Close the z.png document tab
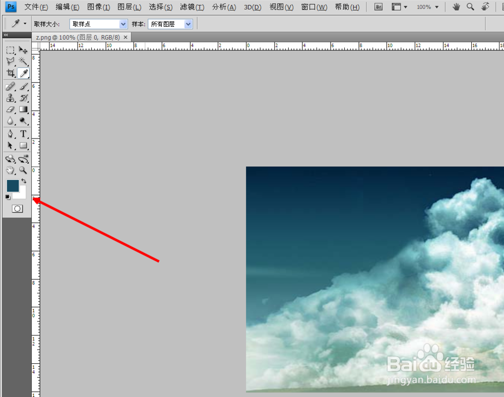The image size is (504, 397). click(125, 37)
